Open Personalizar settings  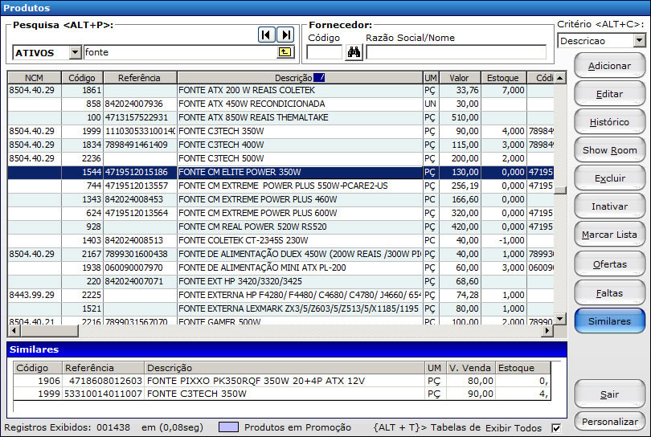pyautogui.click(x=609, y=422)
